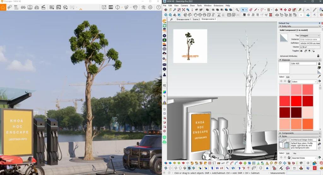Open the Enscape export dropdown arrow

point(76,8)
